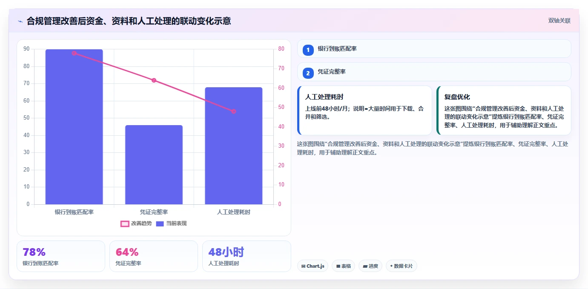Image resolution: width=588 pixels, height=289 pixels.
Task: Select the number 1 badge icon
Action: pos(308,50)
